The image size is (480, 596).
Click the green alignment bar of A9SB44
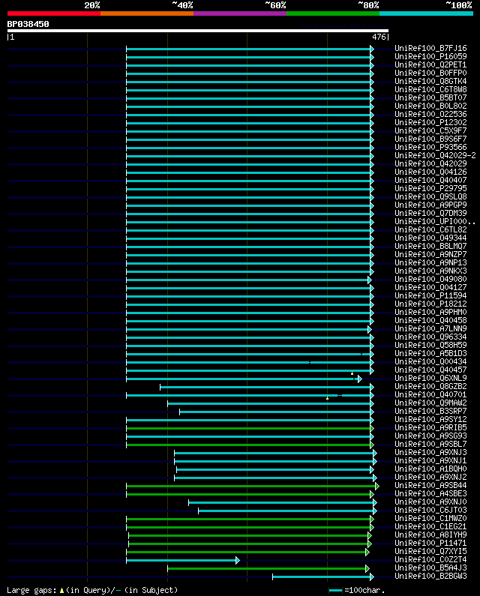coord(253,486)
